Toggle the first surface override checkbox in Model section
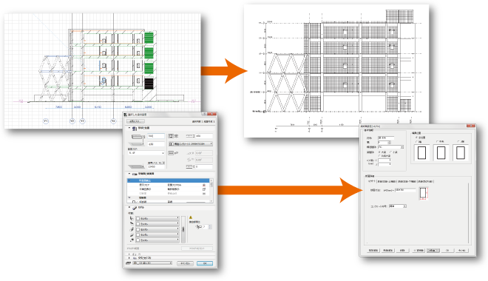This screenshot has height=281, width=488. (x=138, y=218)
